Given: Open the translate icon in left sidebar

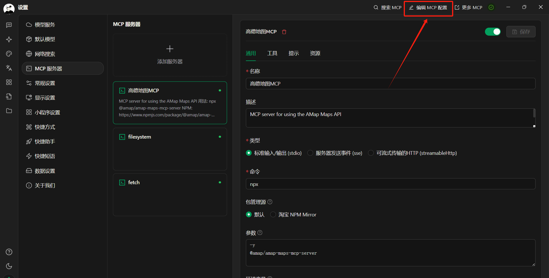Looking at the screenshot, I should 9,68.
